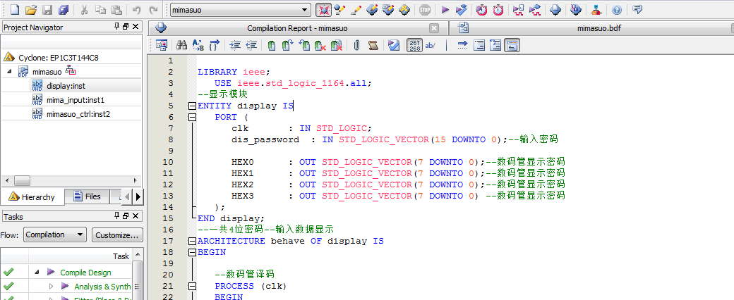Click Find Matching Delimiter braces icon
The width and height of the screenshot is (734, 300).
215,45
